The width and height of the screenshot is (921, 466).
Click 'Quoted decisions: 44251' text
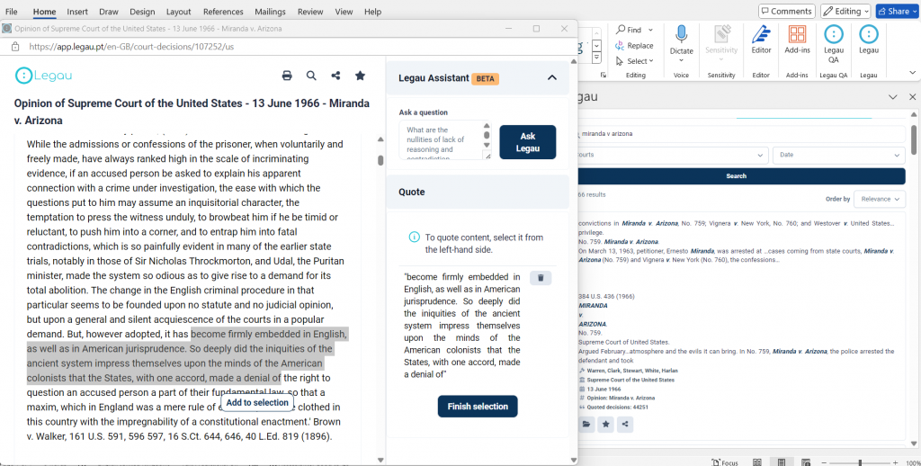point(617,407)
